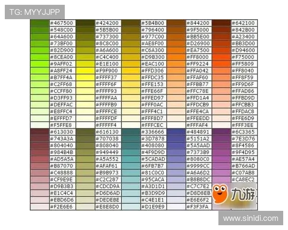Click the #FFD306 hex code cell
288x230 pixels.
click(153, 70)
